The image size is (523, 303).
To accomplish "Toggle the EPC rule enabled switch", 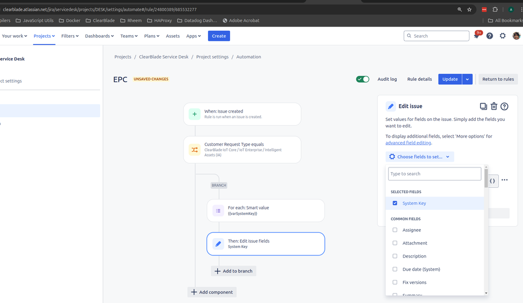I will (x=363, y=79).
